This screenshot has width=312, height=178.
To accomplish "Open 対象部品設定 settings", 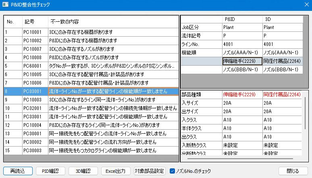I will tap(150, 171).
